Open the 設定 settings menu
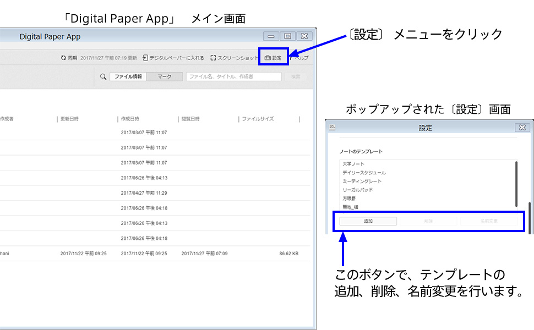The height and width of the screenshot is (330, 534). coord(273,58)
